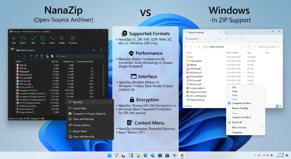
Task: Sort Explorer list by Date modified column
Action: [232, 53]
